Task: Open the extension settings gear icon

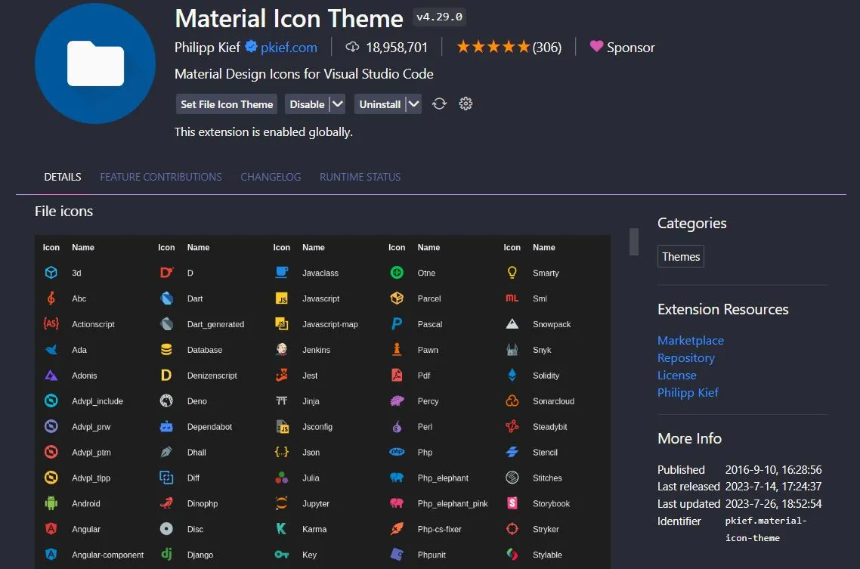Action: point(465,104)
